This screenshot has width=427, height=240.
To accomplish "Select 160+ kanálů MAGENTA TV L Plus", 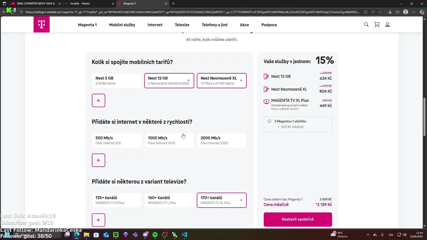I will click(x=169, y=200).
